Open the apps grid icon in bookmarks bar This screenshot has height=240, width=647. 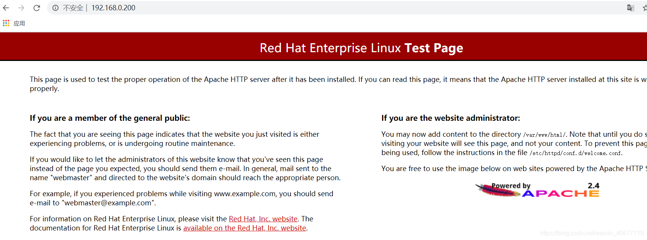click(x=6, y=23)
